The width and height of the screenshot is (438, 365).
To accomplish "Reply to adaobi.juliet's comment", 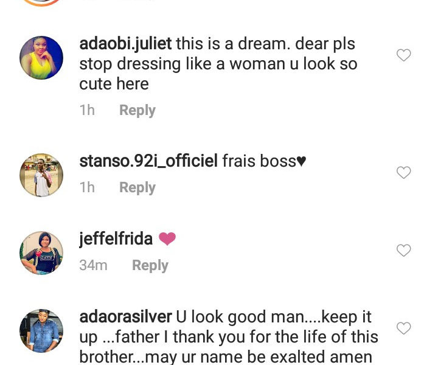I will point(137,110).
